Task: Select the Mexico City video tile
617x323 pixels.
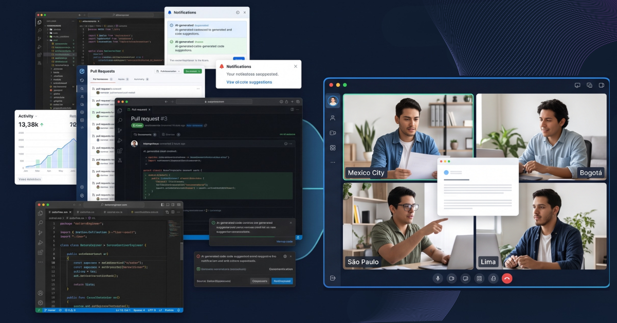Action: 408,137
